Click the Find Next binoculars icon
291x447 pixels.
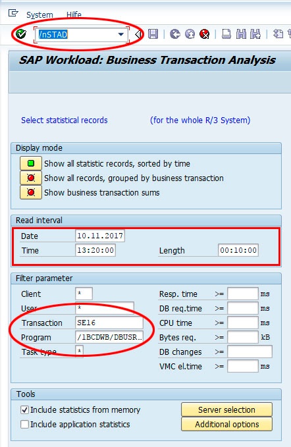pyautogui.click(x=255, y=34)
